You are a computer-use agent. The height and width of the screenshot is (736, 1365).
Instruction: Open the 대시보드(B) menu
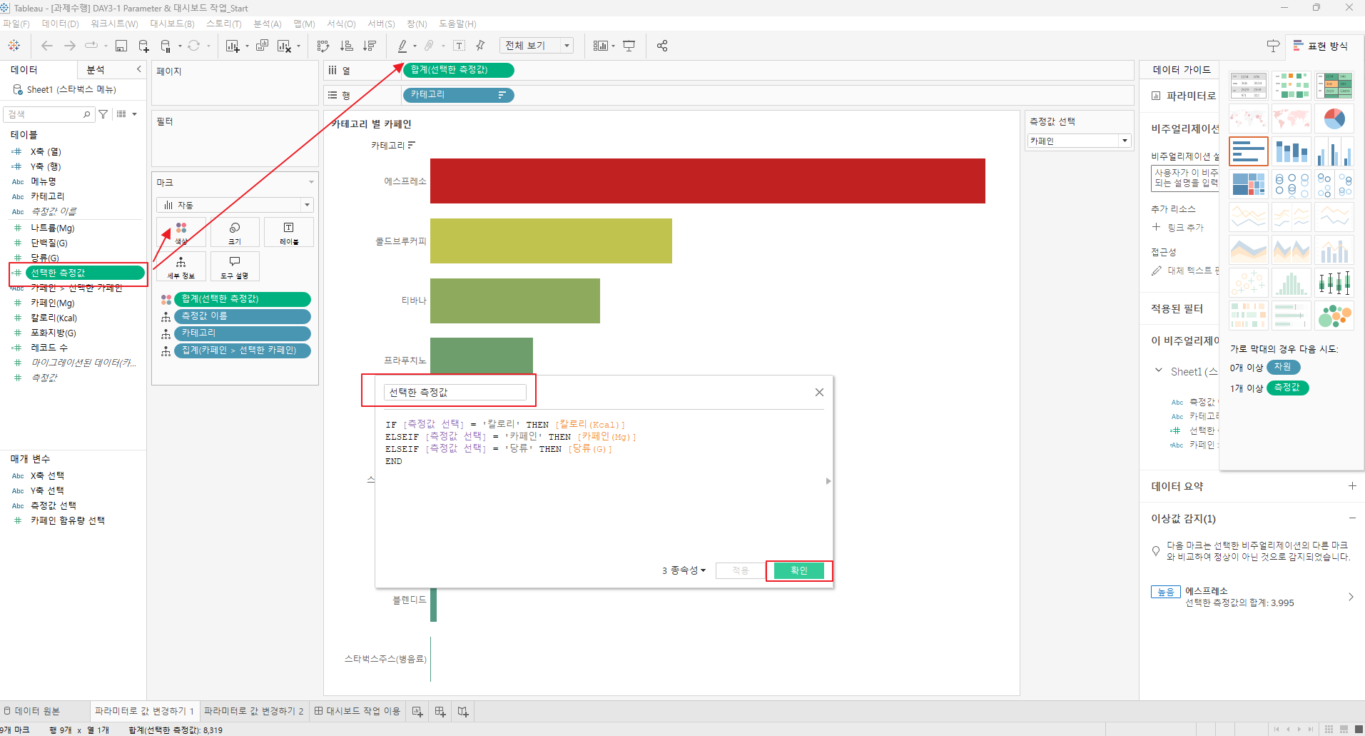point(172,24)
